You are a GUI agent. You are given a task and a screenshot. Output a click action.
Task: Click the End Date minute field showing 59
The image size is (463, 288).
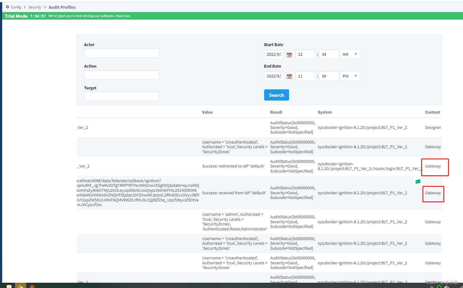[329, 76]
